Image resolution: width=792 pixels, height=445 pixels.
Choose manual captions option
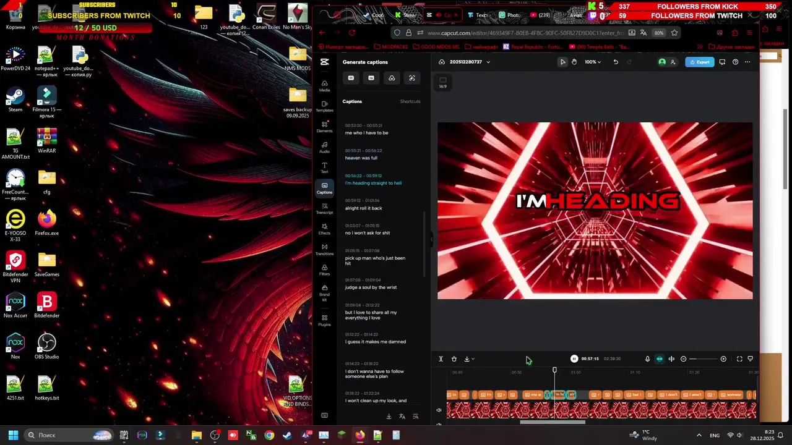point(371,78)
